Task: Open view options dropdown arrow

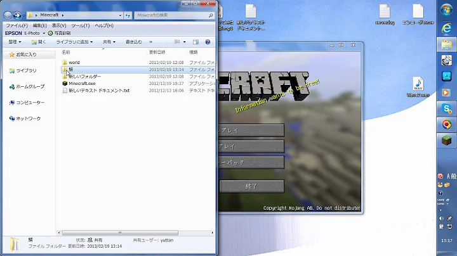Action: (184, 42)
